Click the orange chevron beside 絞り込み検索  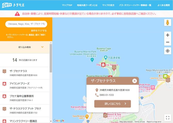click(42, 47)
